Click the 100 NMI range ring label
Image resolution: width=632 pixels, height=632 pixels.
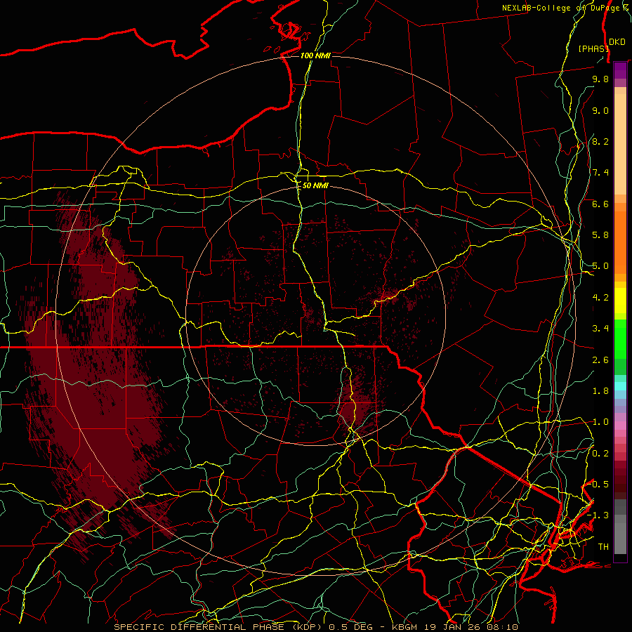coord(315,55)
